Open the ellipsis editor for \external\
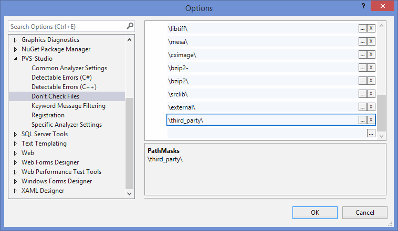This screenshot has height=231, width=398. tap(362, 107)
